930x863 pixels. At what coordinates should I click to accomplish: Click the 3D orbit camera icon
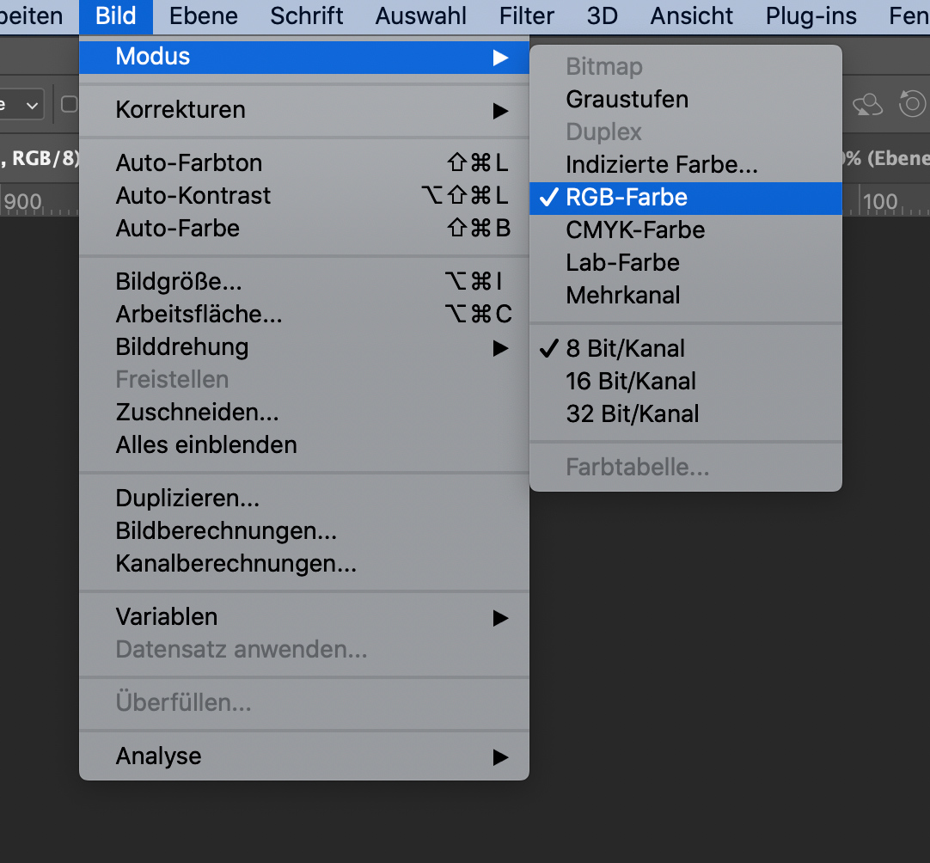868,105
